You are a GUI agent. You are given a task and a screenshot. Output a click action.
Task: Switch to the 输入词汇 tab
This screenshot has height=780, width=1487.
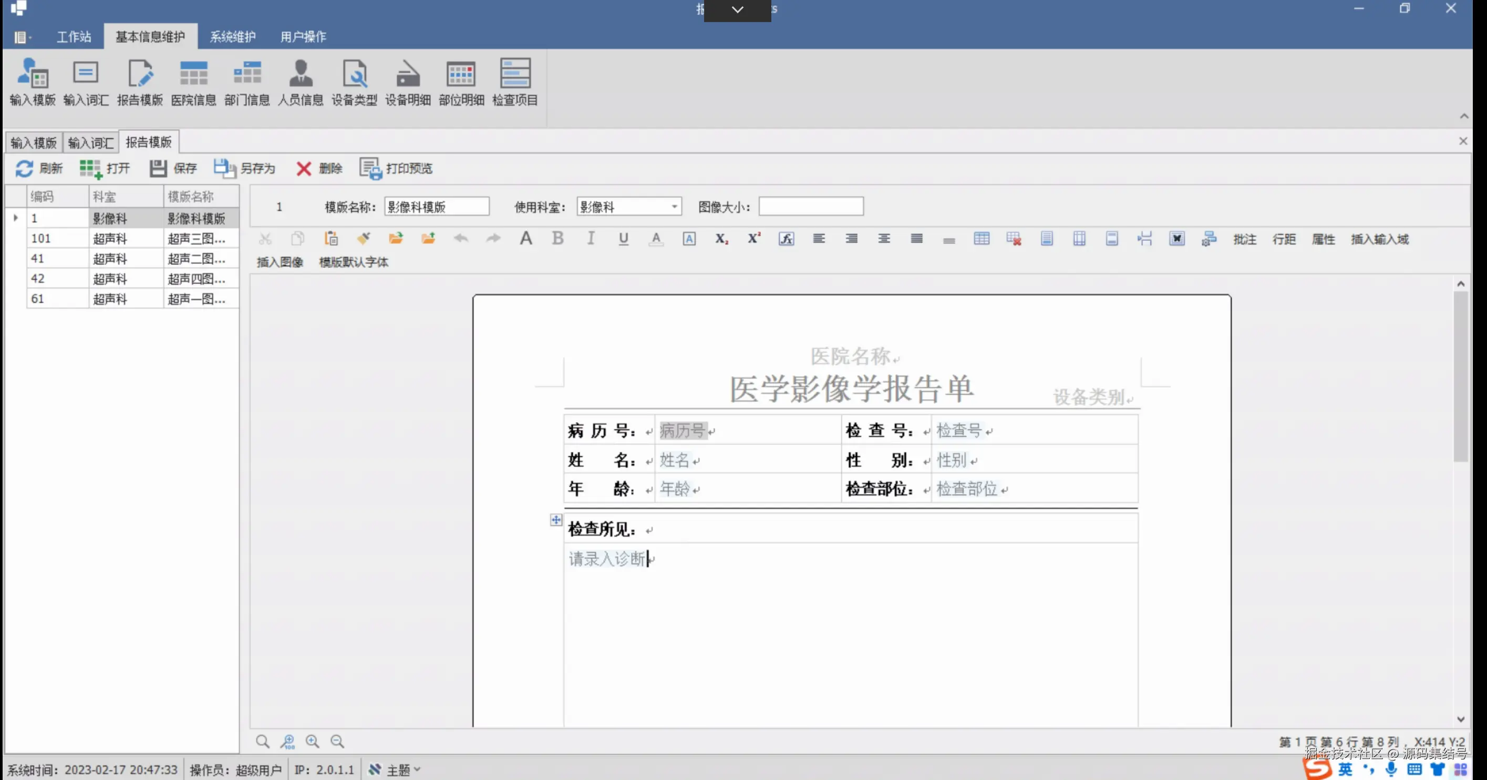90,141
